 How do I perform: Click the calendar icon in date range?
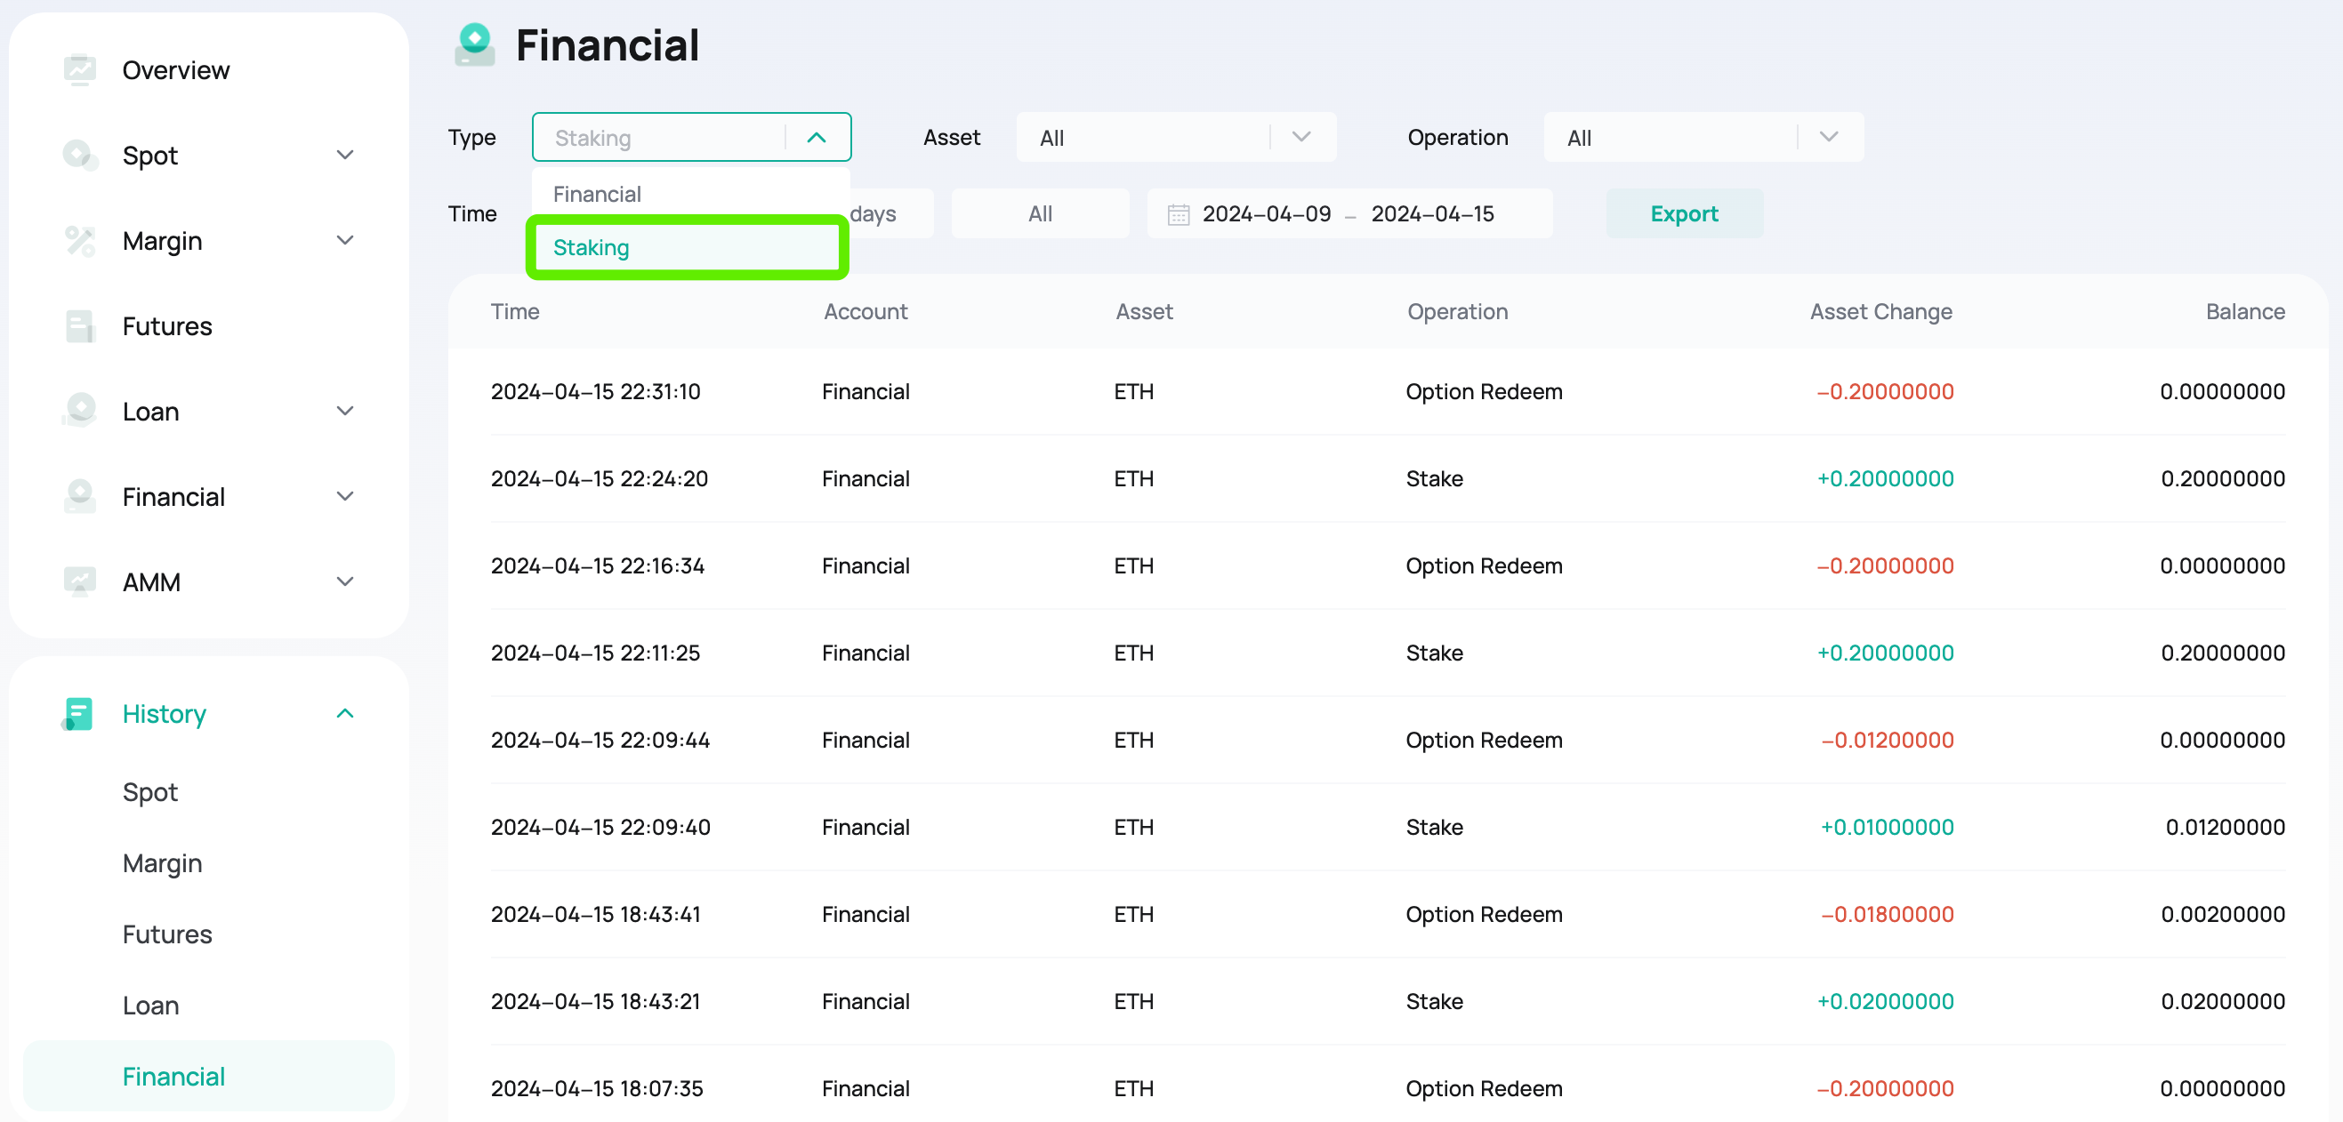[1178, 214]
